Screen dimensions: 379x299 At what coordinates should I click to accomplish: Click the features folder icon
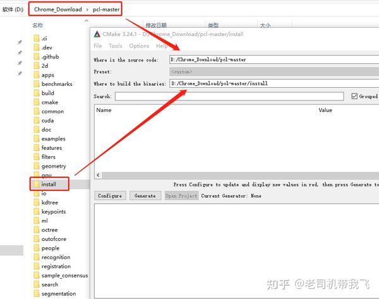pyautogui.click(x=37, y=147)
